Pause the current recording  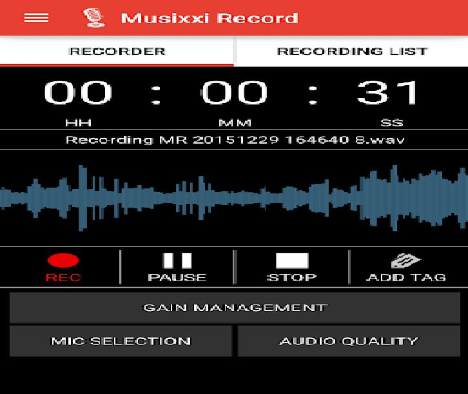tap(177, 268)
